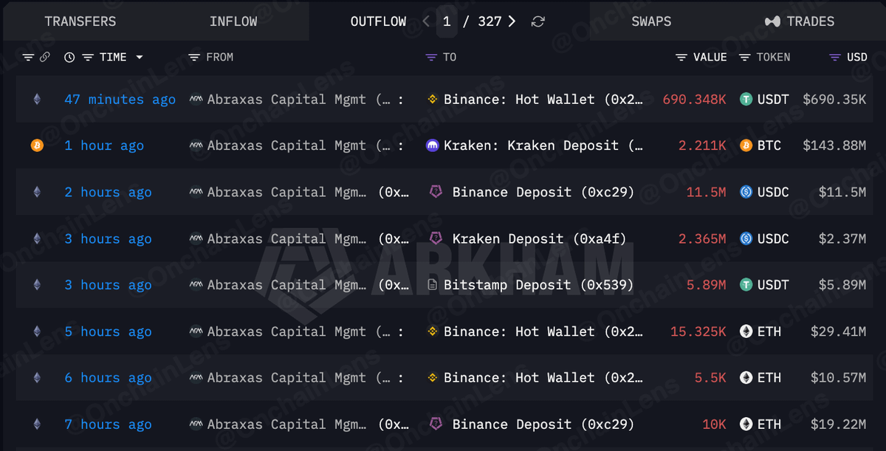Expand the TIME sort dropdown arrow
The height and width of the screenshot is (451, 886).
(x=139, y=58)
